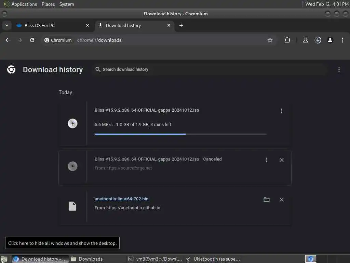Click the Chromium icon in the system tray
350x263 pixels.
310,259
